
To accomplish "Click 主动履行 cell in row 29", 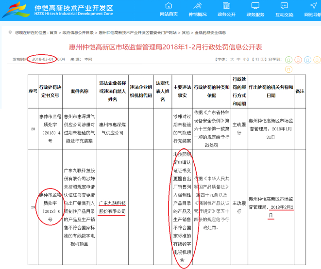I will (239, 207).
